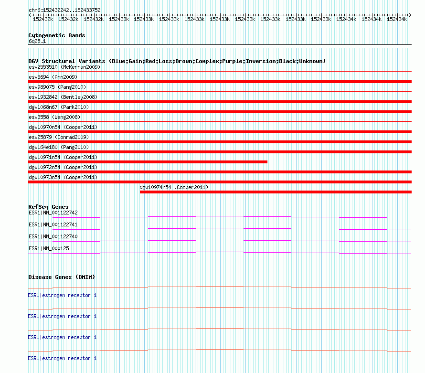
Task: Select the red loss bar under esv25879
Action: click(x=220, y=142)
